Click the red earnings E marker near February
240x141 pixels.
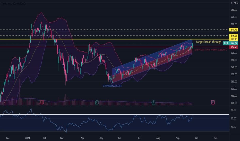point(42,103)
